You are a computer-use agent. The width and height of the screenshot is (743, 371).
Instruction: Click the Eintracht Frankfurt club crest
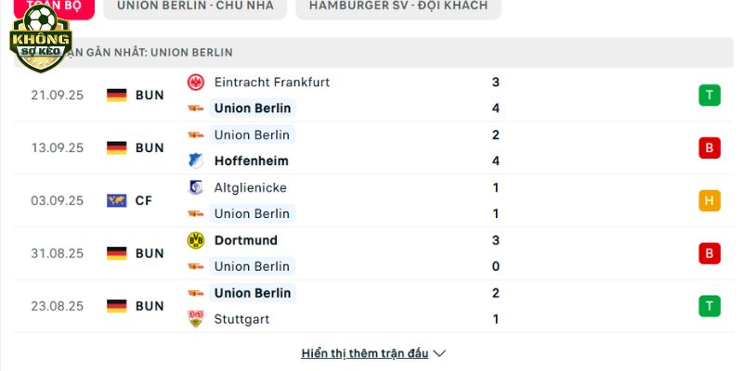tap(195, 83)
